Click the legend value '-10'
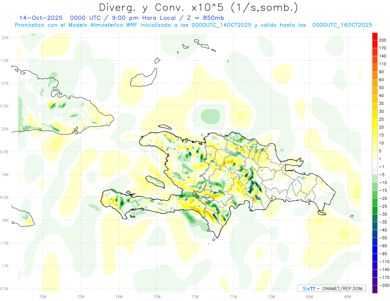Viewport: 390px width, 301px height. pos(383,182)
